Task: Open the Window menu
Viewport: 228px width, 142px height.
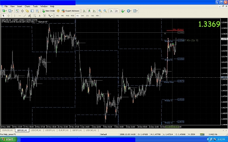Action: point(44,7)
